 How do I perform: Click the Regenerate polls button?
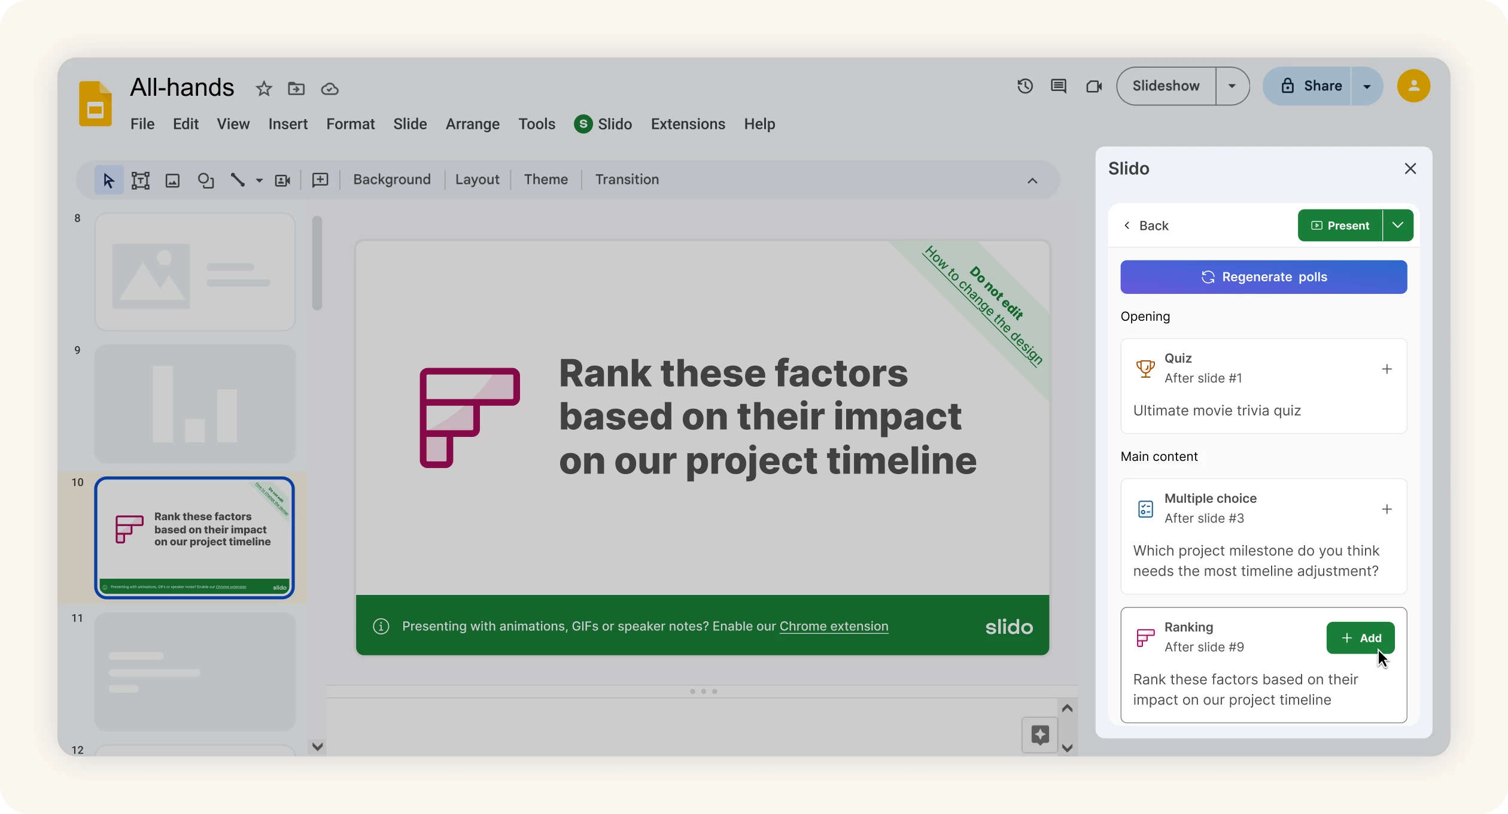[1263, 277]
